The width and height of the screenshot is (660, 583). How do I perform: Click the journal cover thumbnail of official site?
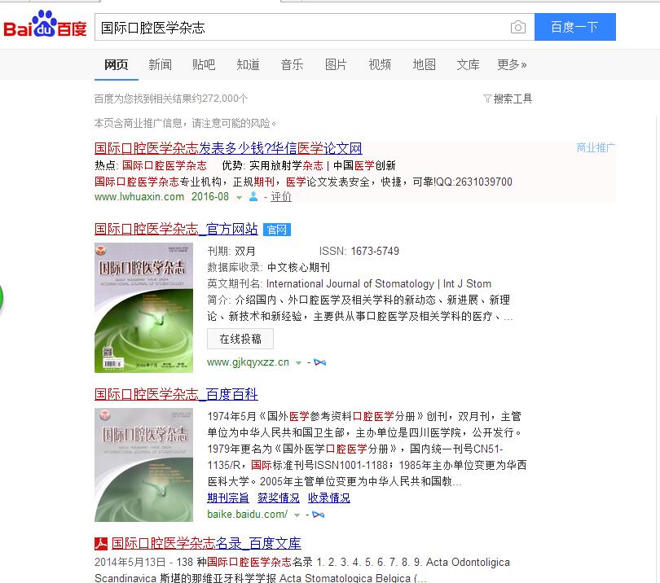(x=143, y=308)
